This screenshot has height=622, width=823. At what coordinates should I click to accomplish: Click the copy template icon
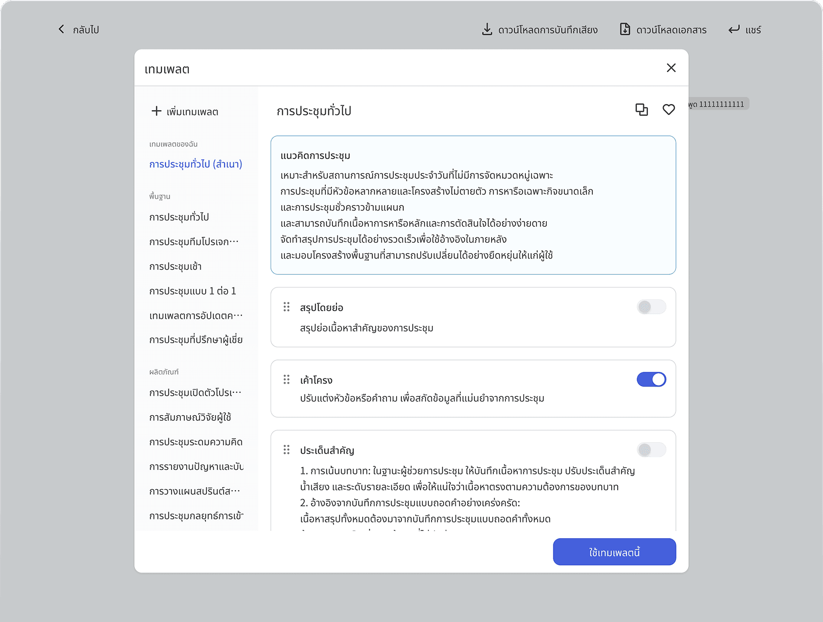click(x=641, y=110)
